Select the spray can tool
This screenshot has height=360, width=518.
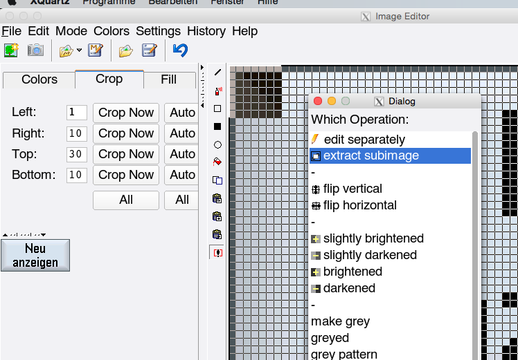[x=217, y=91]
